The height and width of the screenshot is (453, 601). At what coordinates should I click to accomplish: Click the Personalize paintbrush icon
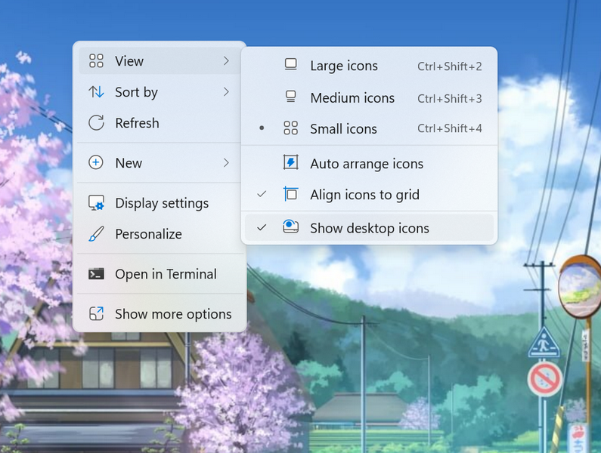[x=96, y=234]
